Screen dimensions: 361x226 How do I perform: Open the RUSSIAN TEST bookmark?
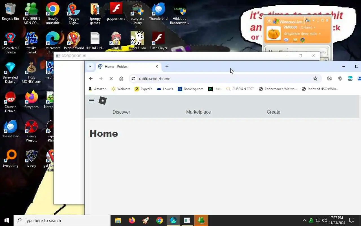[x=240, y=89]
